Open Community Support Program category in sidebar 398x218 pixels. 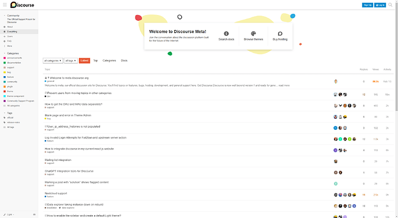pos(20,101)
